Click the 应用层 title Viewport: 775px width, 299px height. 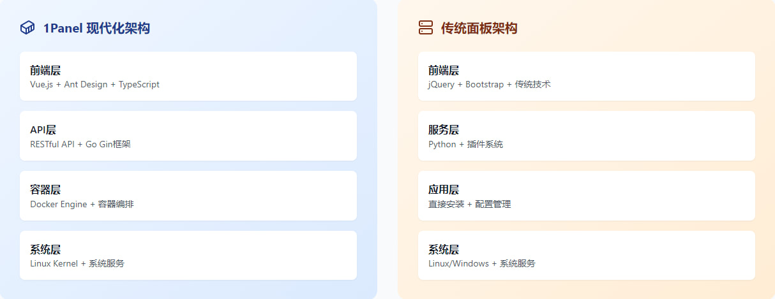coord(444,189)
